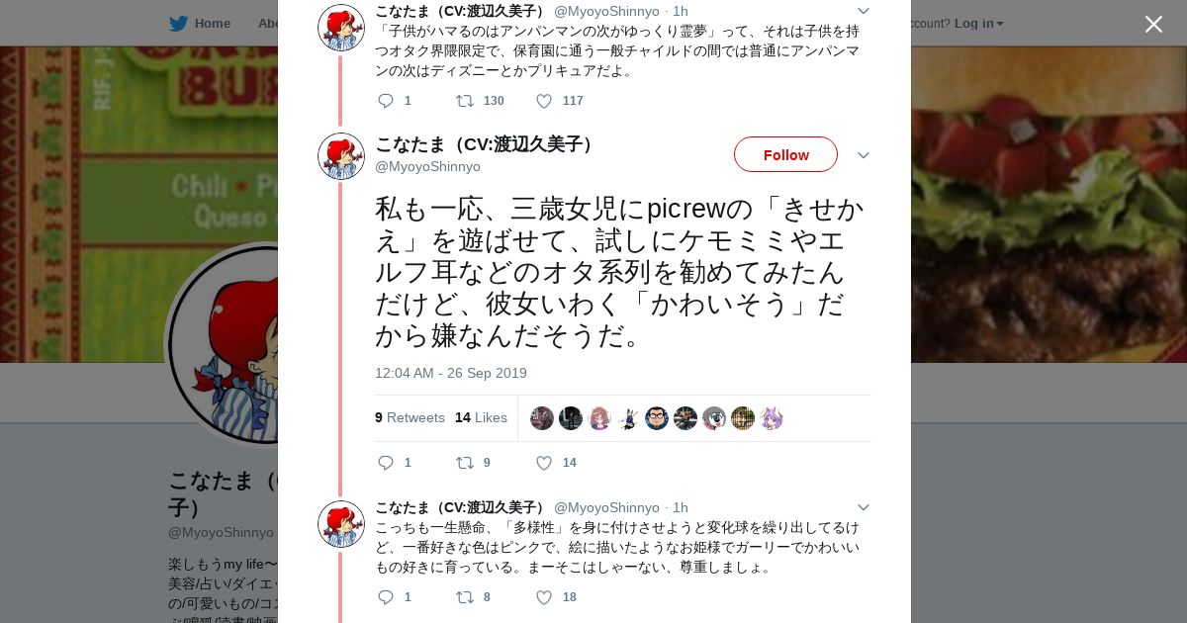1187x623 pixels.
Task: Open the Log in dropdown
Action: (979, 23)
